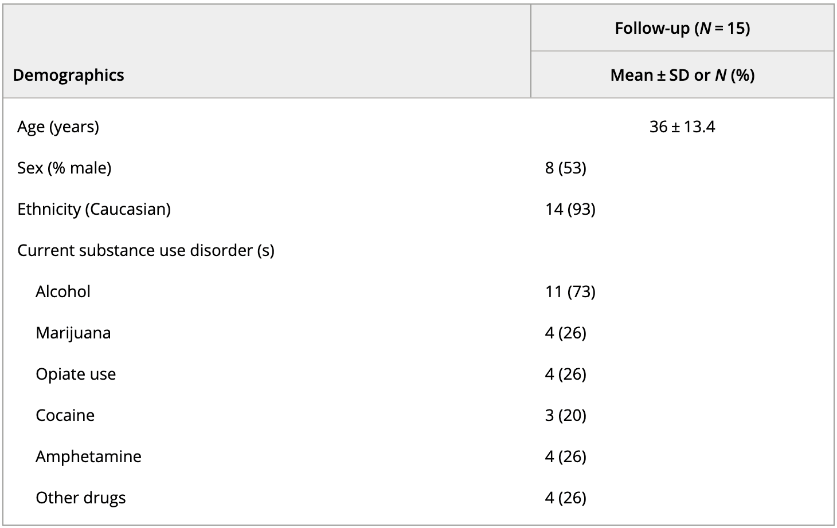Select the Current substance use disorder (s) label

pyautogui.click(x=146, y=250)
